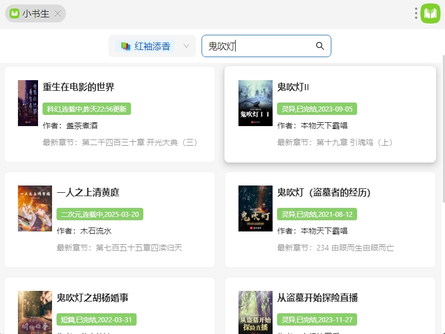This screenshot has height=334, width=445.
Task: Select the 小书生 tab
Action: (x=35, y=13)
